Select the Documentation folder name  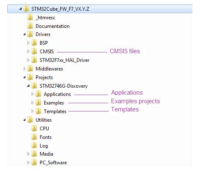click(x=52, y=26)
